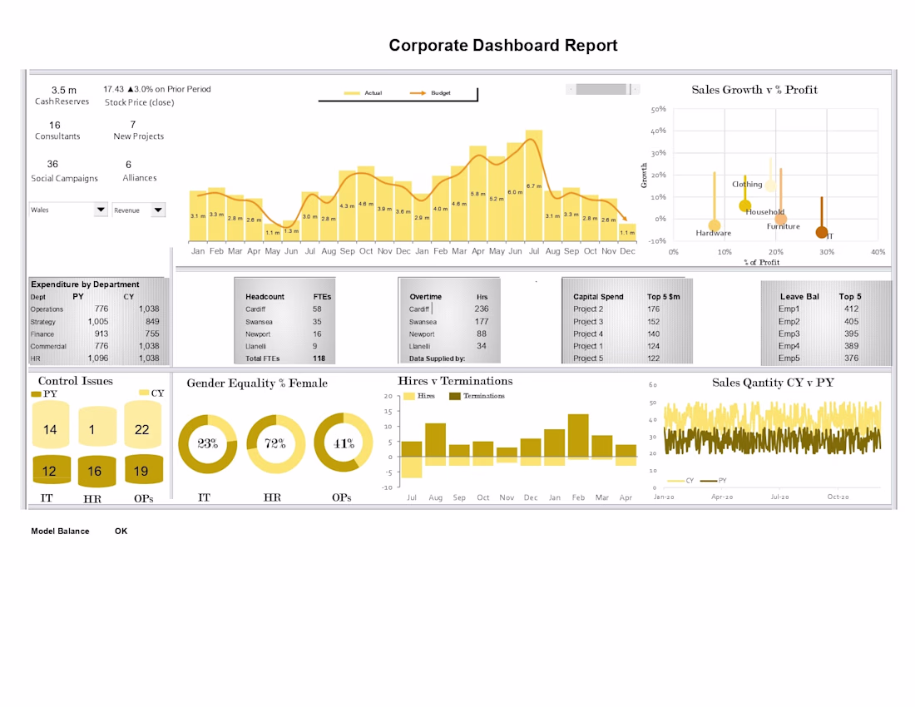
Task: Click the Control Issues title
Action: tap(75, 381)
